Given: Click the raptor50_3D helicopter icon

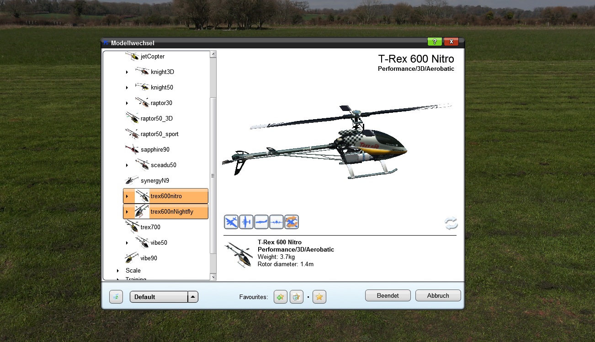Looking at the screenshot, I should coord(133,118).
